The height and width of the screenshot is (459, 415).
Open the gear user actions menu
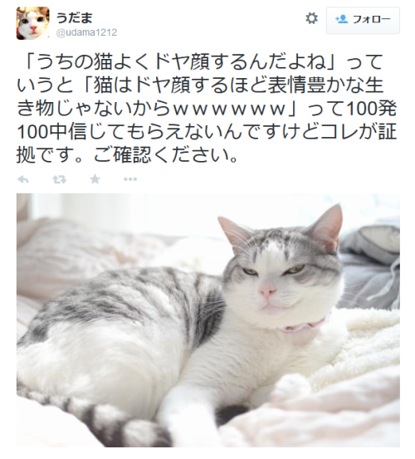coord(312,19)
